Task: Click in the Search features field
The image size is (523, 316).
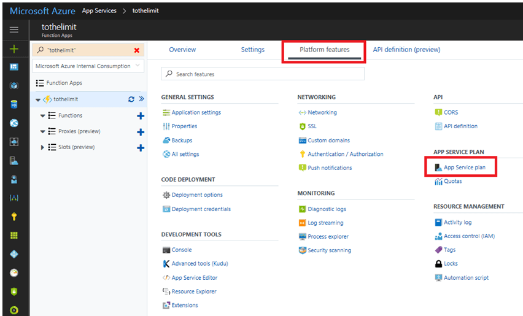Action: 263,74
